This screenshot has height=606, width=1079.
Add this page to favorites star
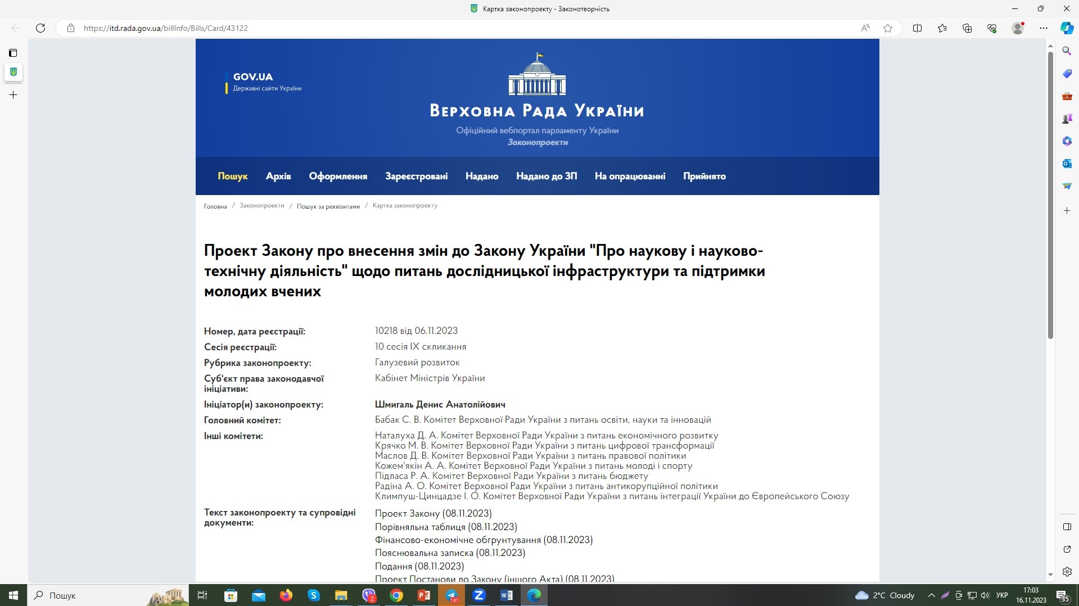[888, 28]
